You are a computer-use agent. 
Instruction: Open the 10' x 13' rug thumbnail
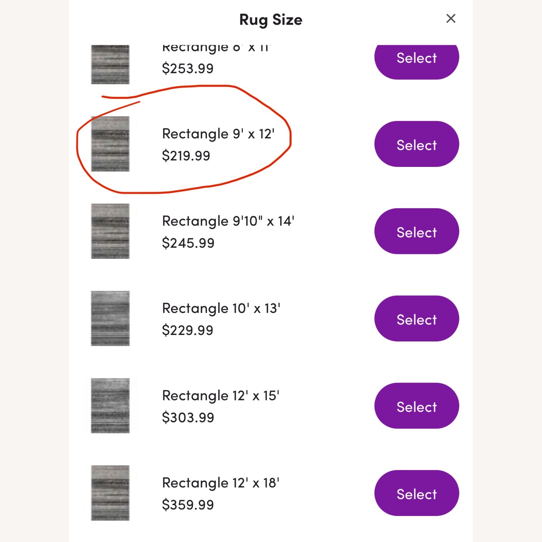coord(110,319)
